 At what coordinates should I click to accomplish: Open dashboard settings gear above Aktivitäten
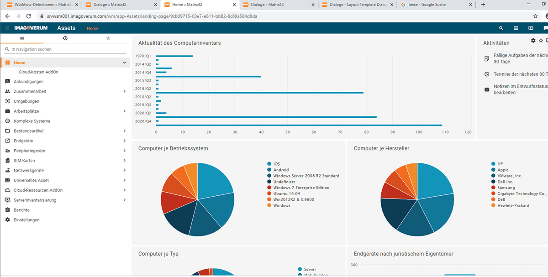(533, 41)
